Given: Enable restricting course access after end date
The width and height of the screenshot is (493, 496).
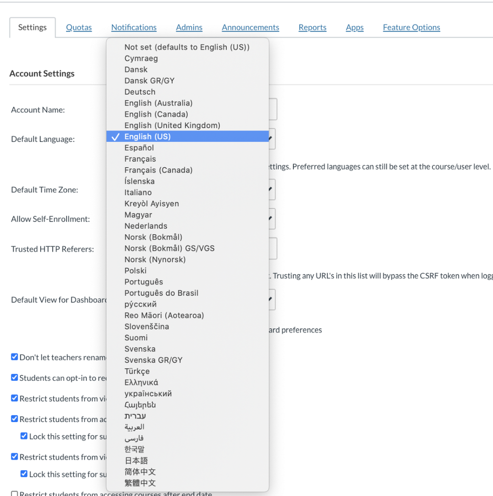Looking at the screenshot, I should tap(14, 494).
